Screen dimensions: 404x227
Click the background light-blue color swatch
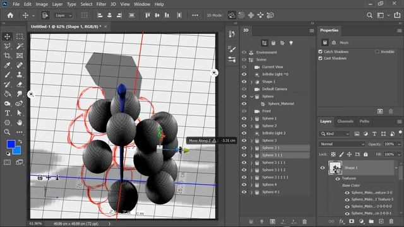pos(18,151)
